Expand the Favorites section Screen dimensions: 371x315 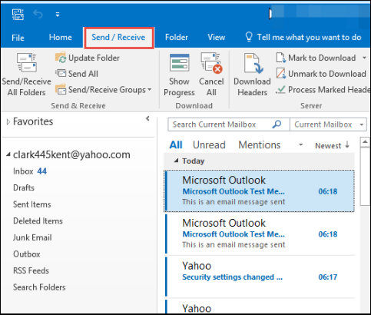tap(8, 122)
